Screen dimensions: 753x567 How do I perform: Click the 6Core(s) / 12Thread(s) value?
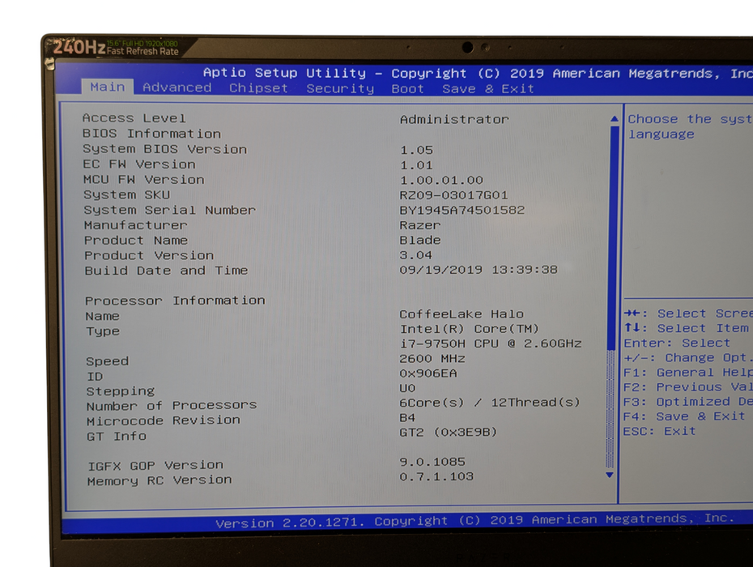[489, 403]
